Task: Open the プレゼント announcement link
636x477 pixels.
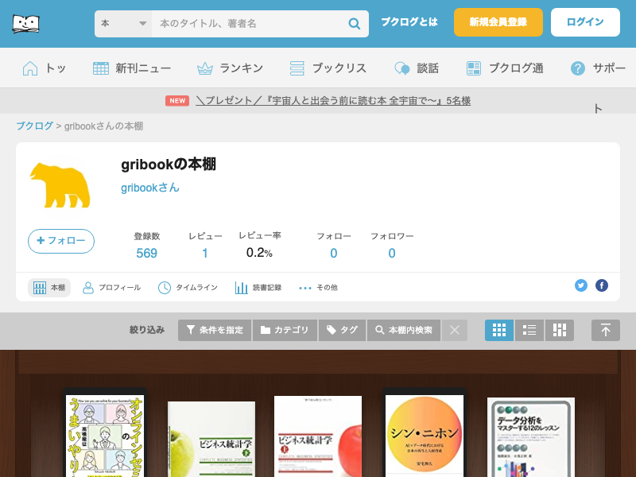Action: (x=333, y=101)
